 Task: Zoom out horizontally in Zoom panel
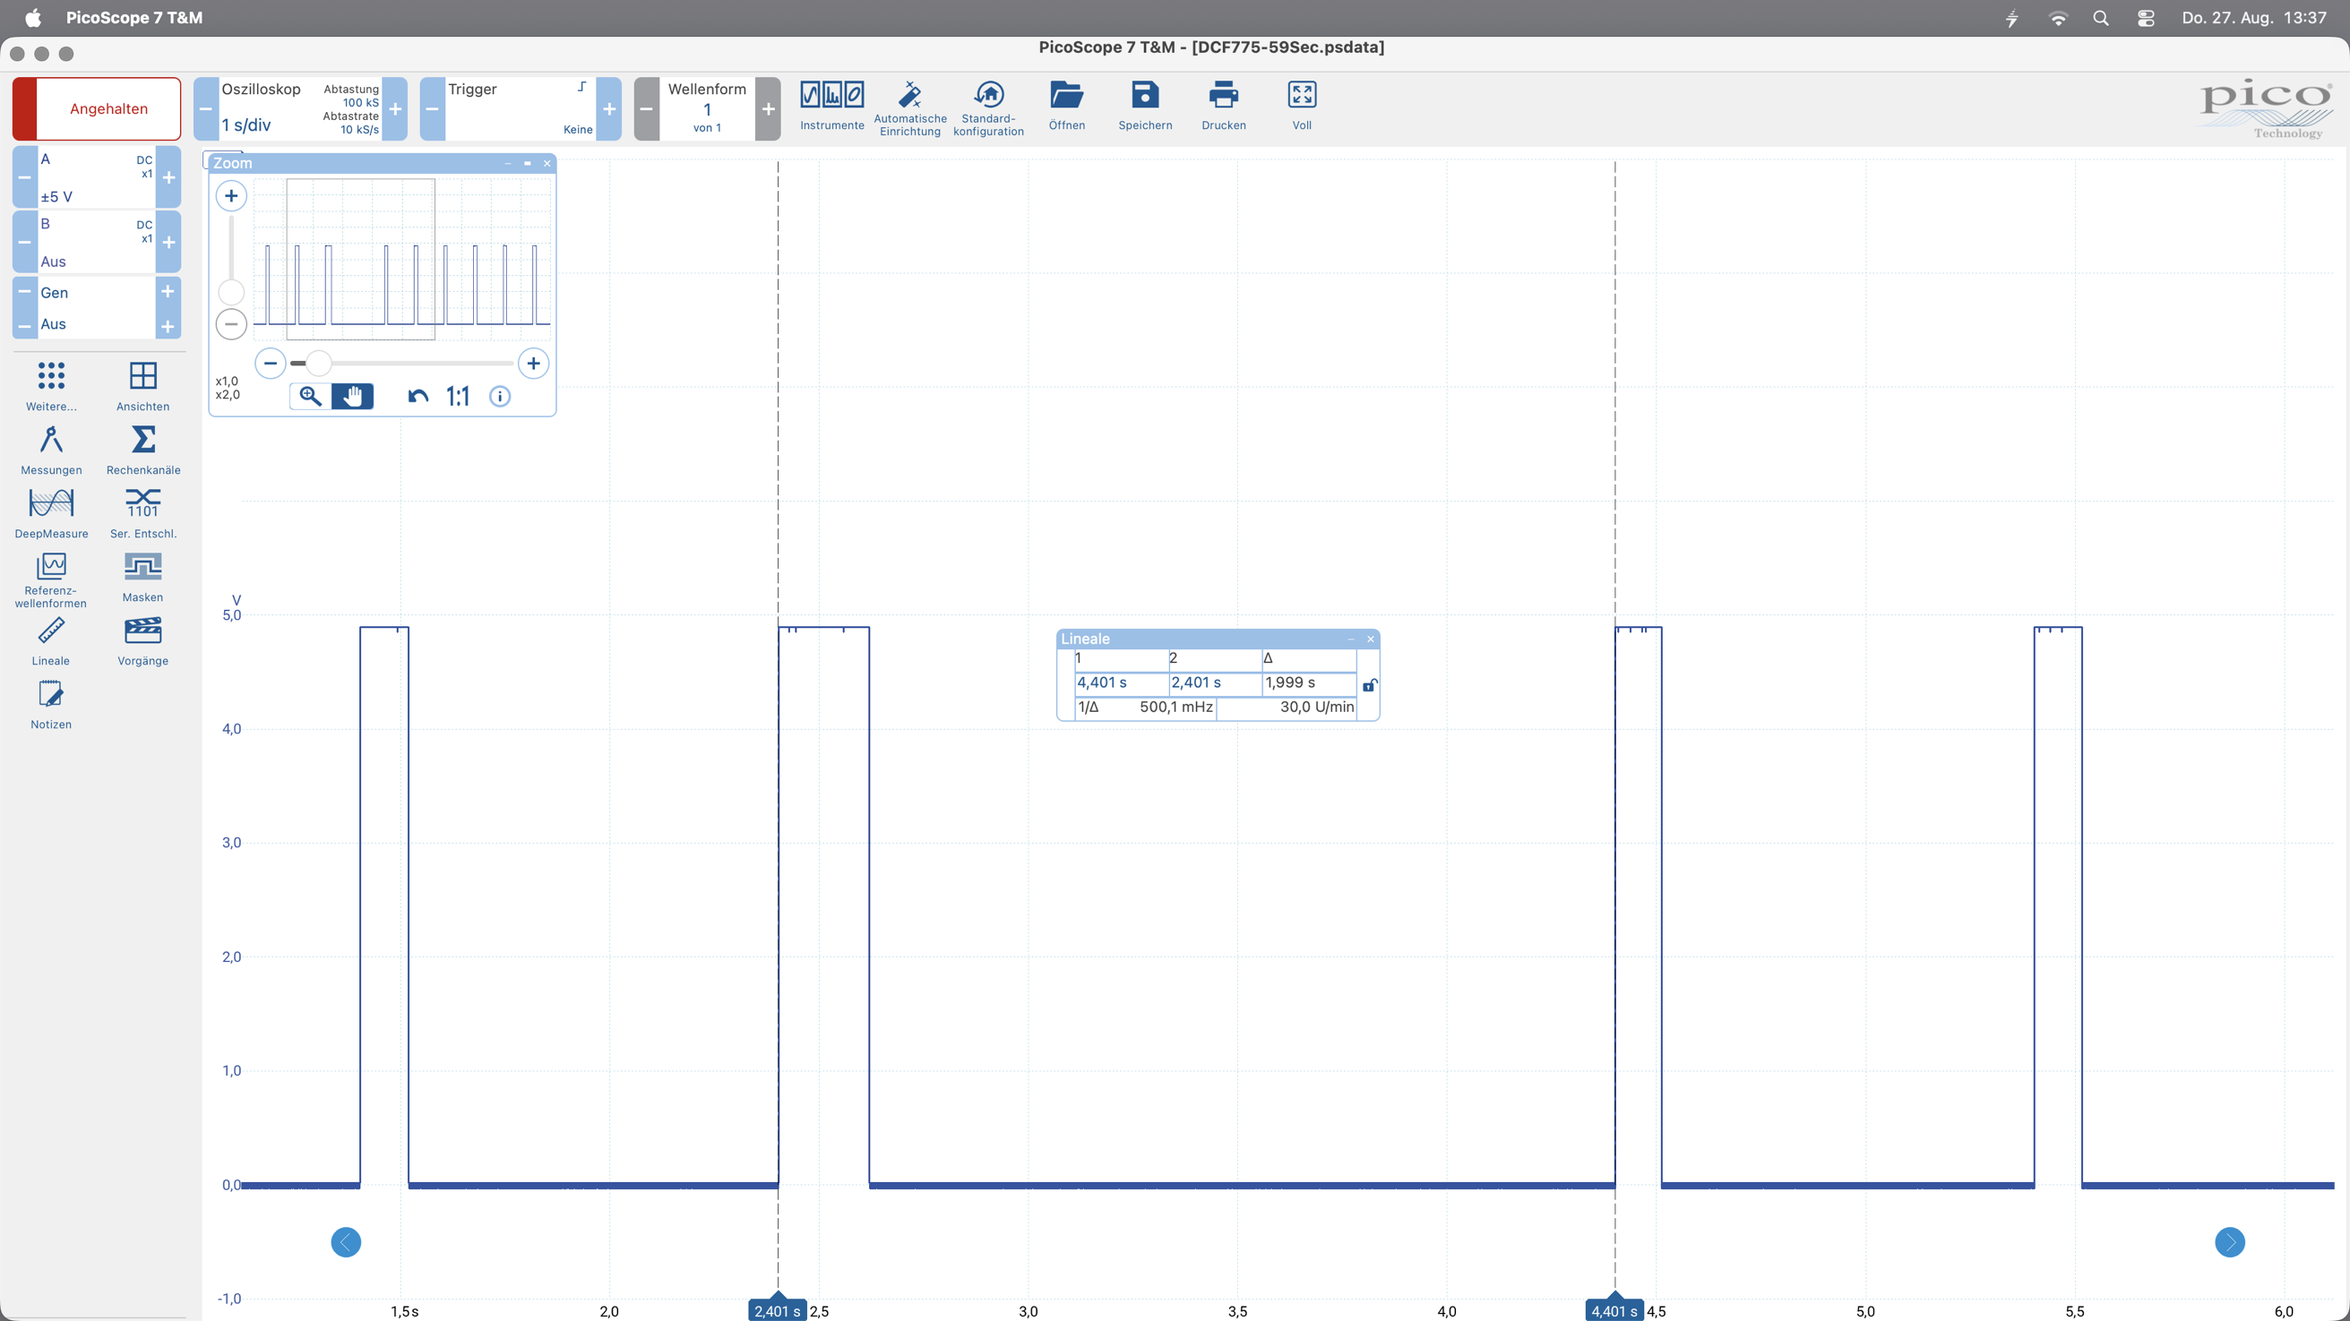[x=270, y=363]
